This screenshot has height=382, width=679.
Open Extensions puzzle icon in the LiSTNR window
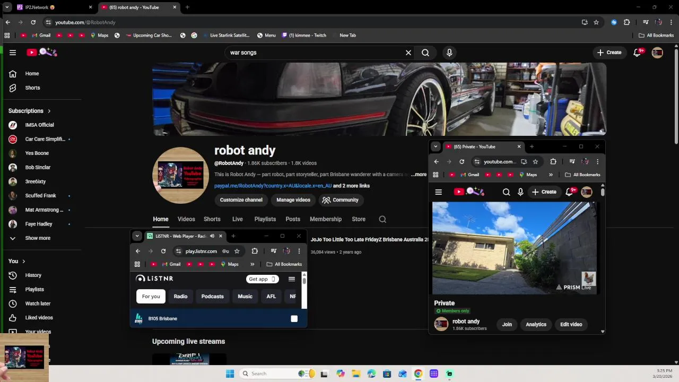tap(255, 251)
